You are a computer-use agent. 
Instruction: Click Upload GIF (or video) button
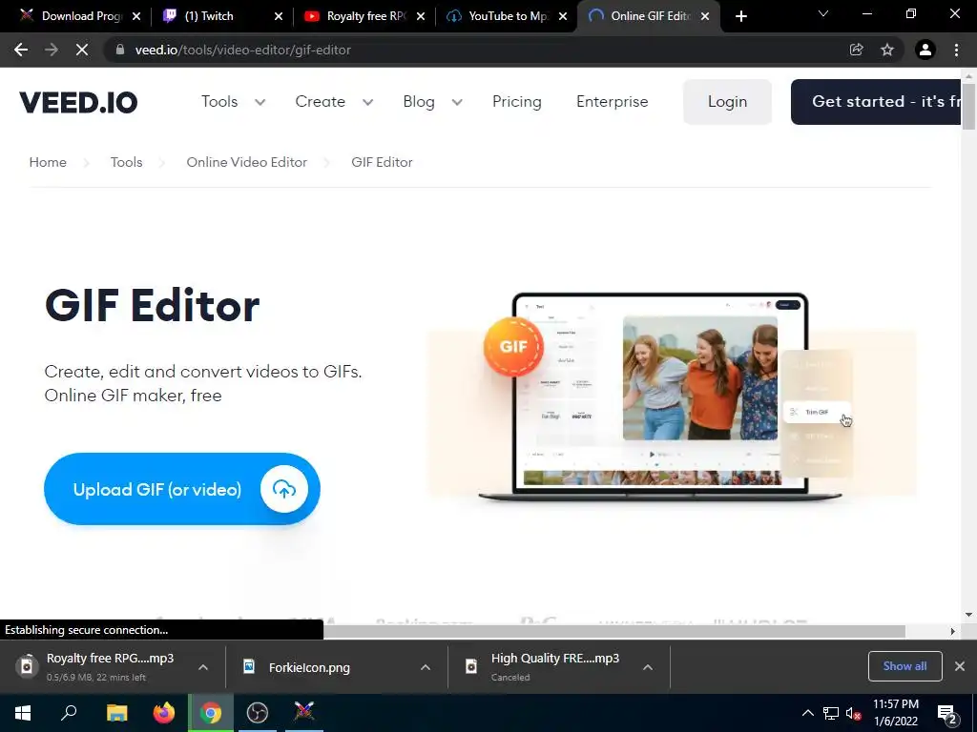pyautogui.click(x=182, y=489)
